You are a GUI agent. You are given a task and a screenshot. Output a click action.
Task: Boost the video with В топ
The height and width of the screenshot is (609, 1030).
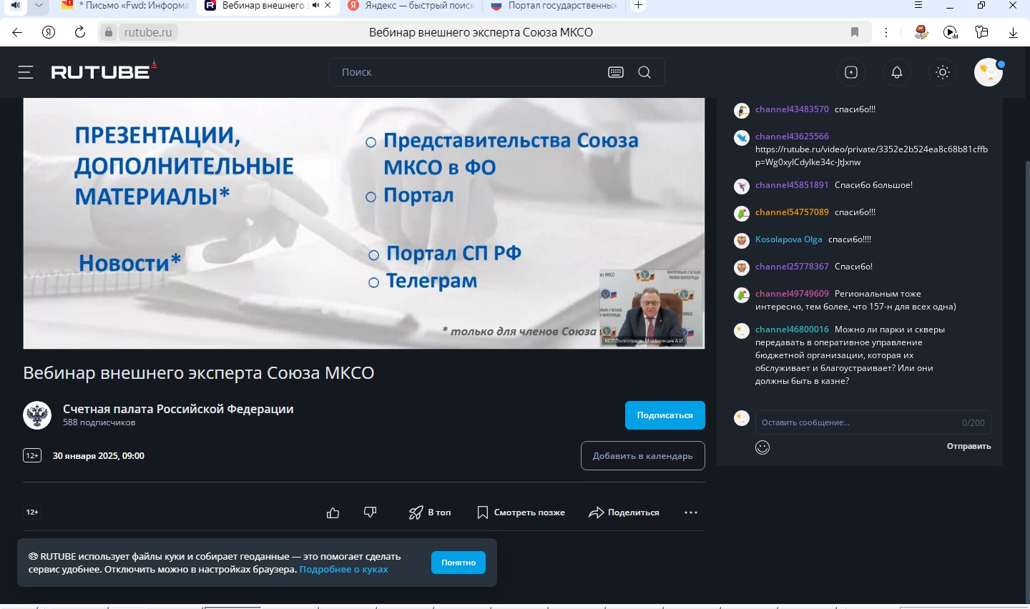(x=430, y=513)
